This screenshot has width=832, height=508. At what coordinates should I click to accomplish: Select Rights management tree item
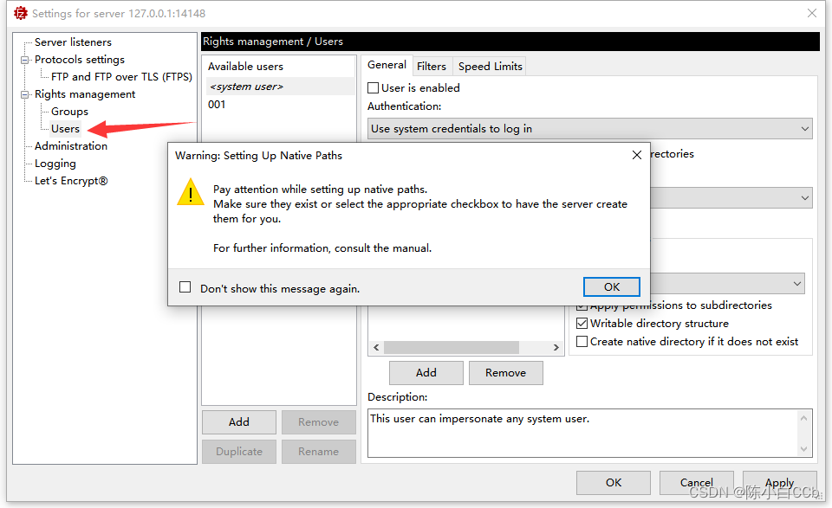pyautogui.click(x=85, y=94)
